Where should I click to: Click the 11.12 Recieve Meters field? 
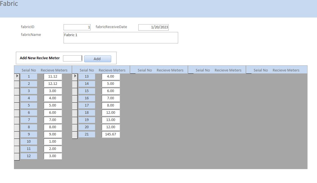point(53,76)
